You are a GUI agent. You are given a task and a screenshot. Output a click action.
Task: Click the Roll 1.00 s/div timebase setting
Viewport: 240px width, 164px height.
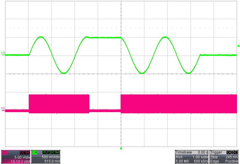pyautogui.click(x=192, y=157)
